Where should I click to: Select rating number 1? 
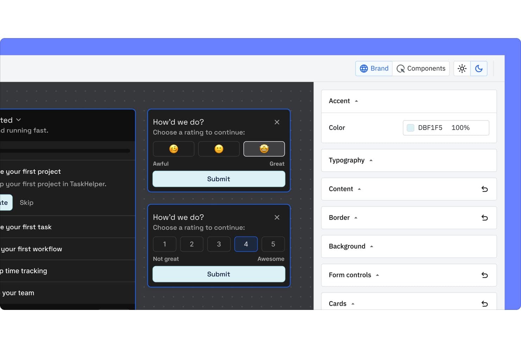coord(165,244)
